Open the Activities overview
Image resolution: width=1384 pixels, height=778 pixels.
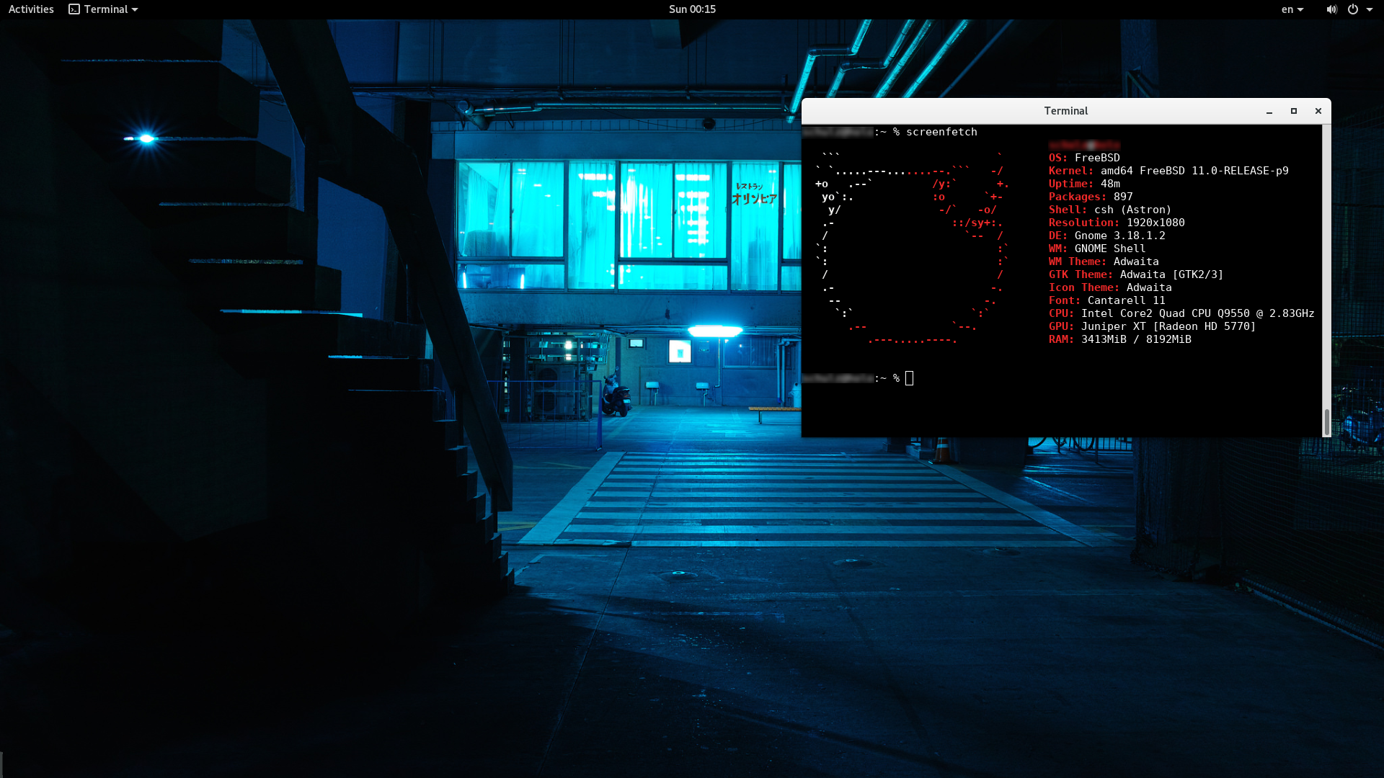tap(31, 9)
